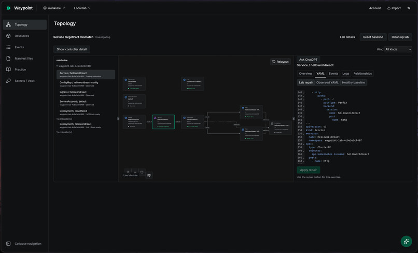The width and height of the screenshot is (418, 253).
Task: Open the Events list icon
Action: 8,47
